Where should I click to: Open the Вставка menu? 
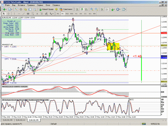pos(21,5)
